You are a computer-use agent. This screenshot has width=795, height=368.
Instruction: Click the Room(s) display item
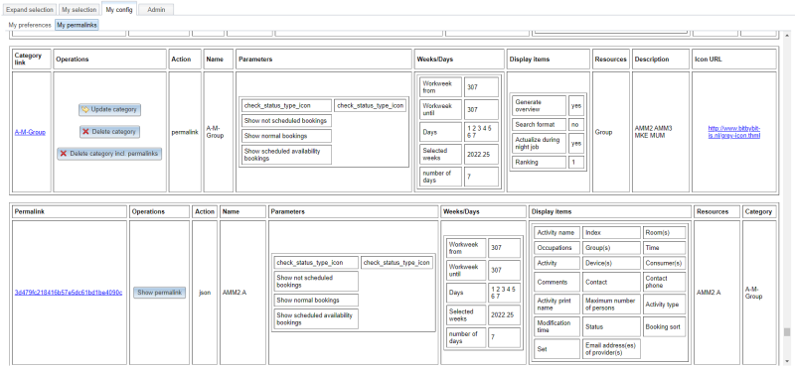[x=664, y=233]
